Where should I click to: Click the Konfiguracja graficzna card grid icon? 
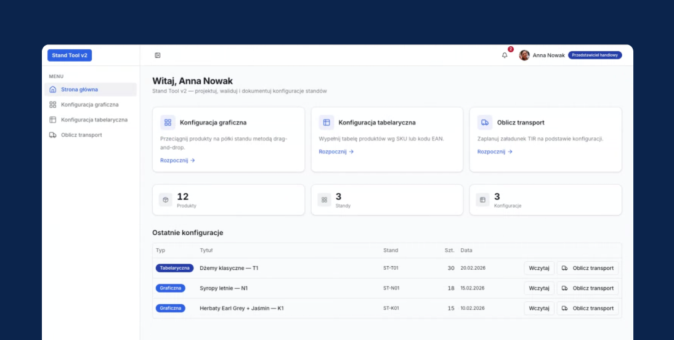168,123
